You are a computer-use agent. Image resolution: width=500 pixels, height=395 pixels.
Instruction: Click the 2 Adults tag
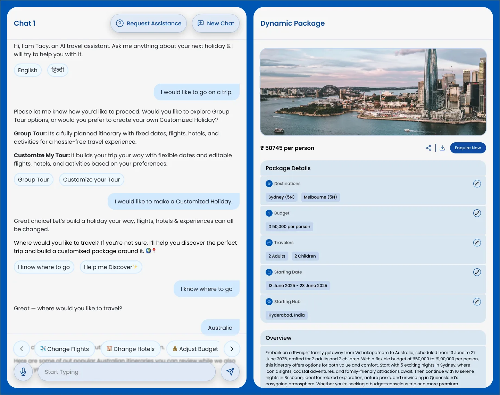pos(277,256)
